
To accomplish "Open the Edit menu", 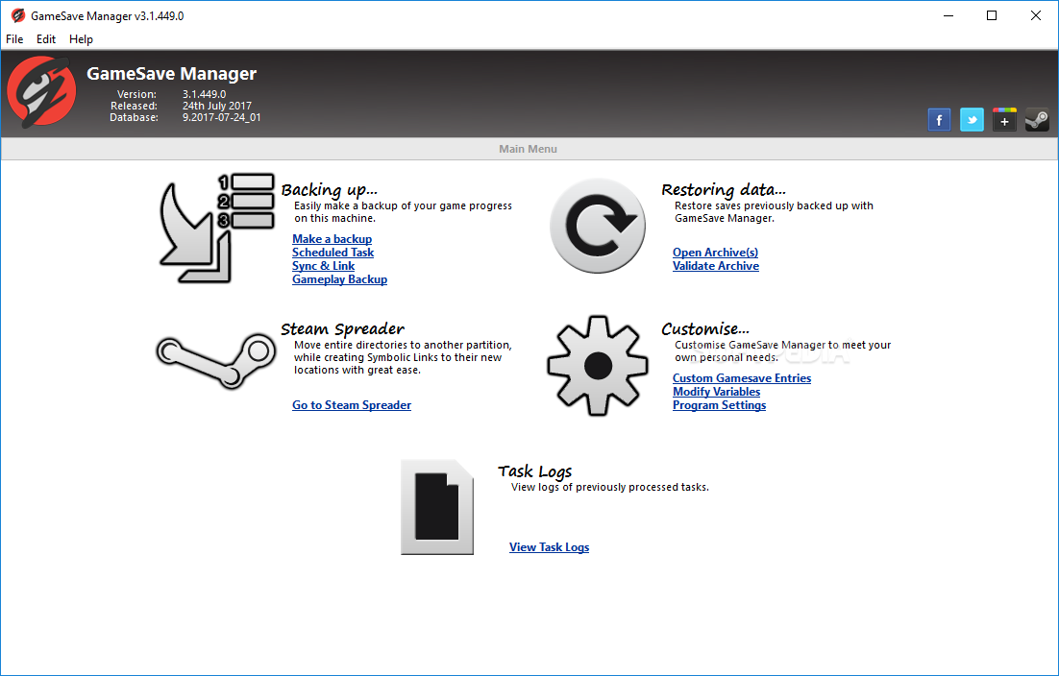I will (45, 39).
